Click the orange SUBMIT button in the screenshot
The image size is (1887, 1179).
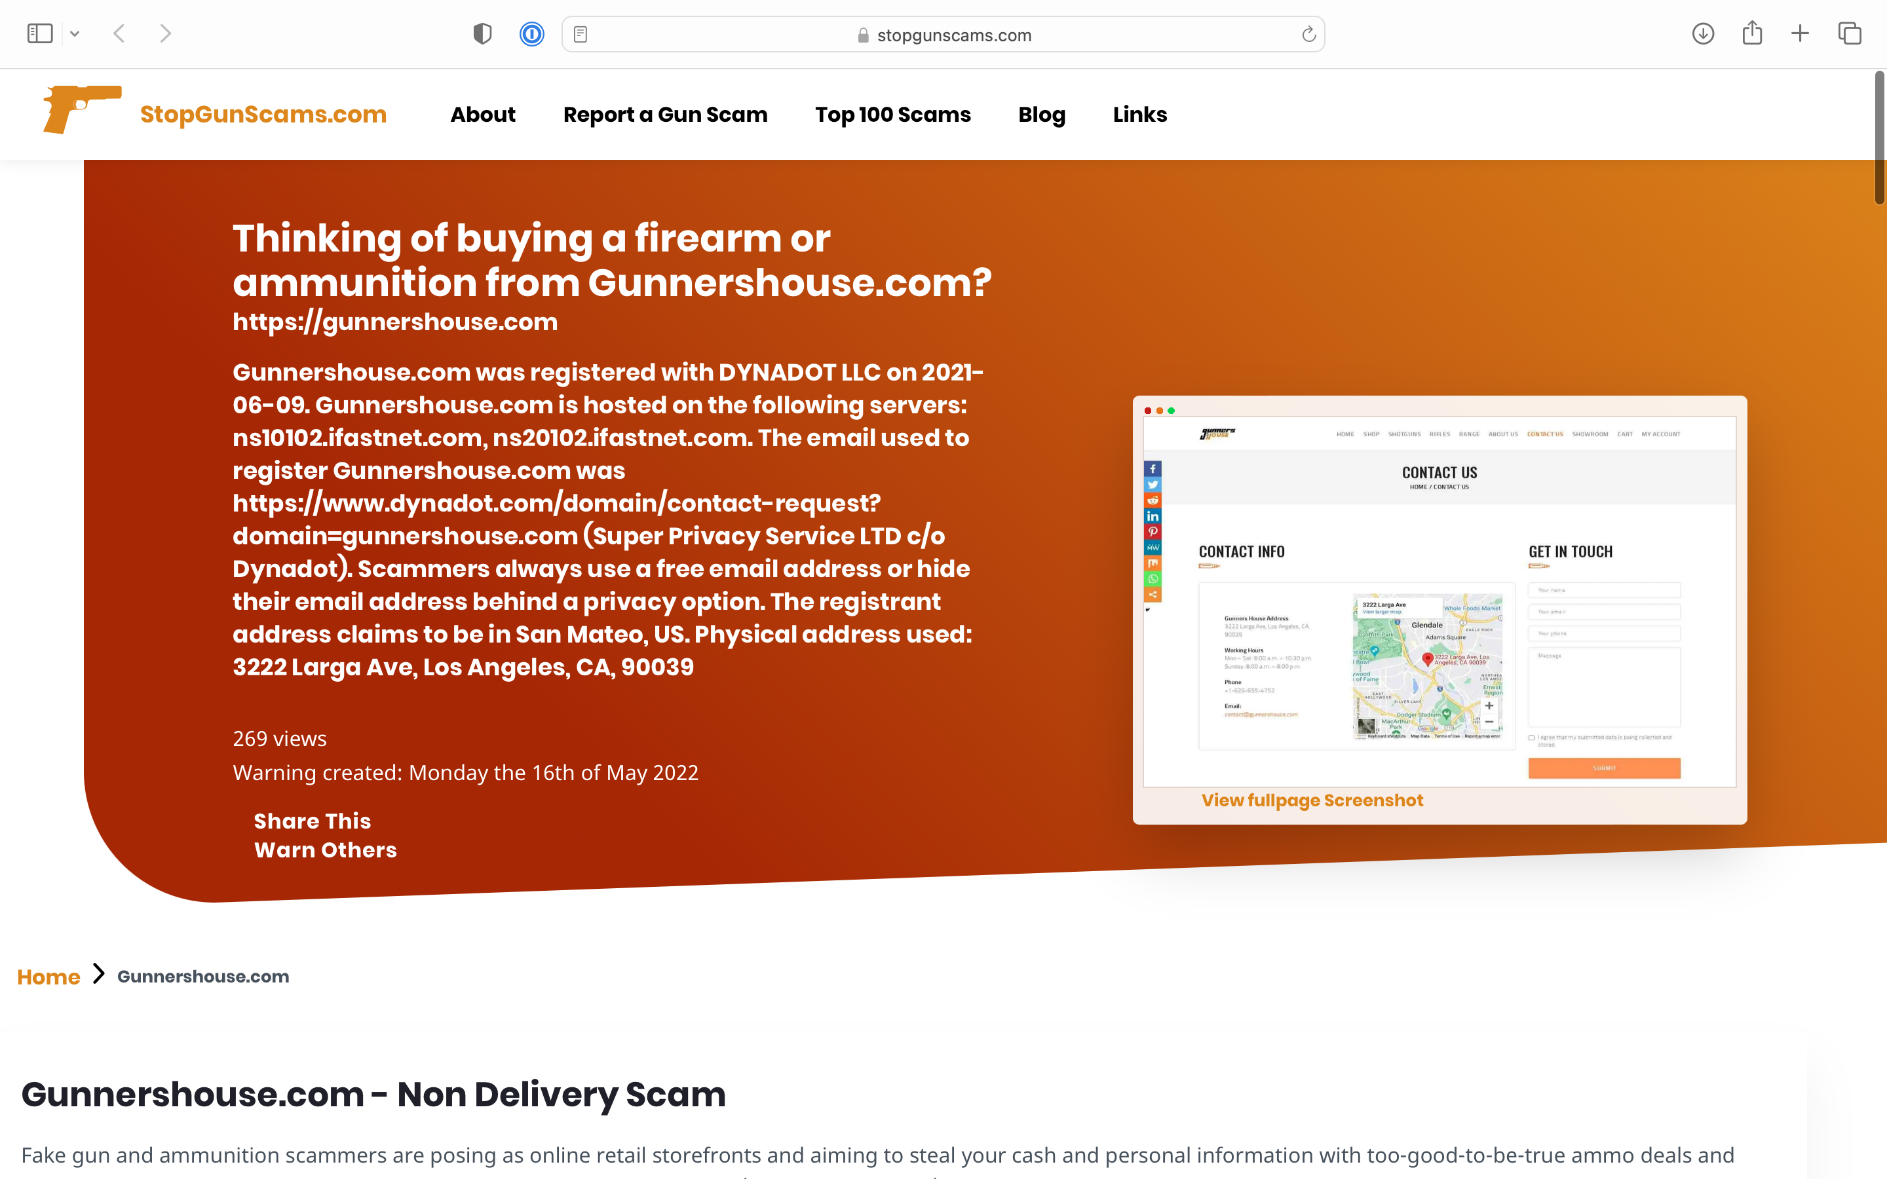click(1604, 768)
